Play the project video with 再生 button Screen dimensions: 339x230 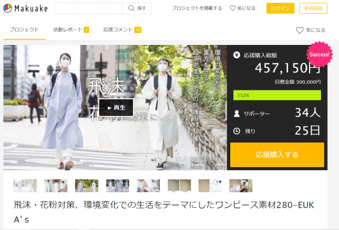pos(116,108)
